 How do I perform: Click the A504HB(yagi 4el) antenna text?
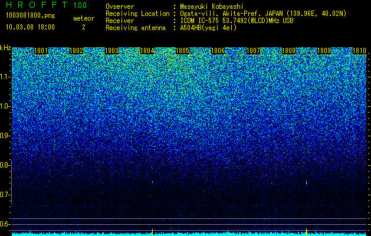(208, 28)
